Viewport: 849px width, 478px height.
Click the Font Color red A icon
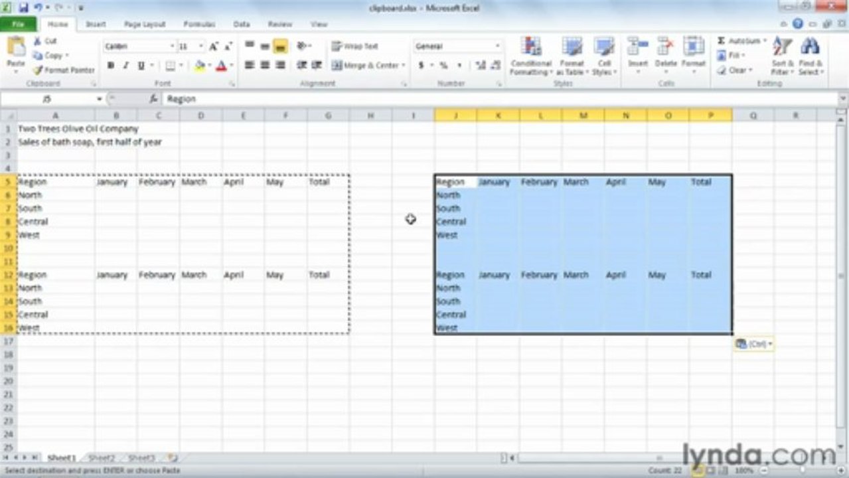221,66
